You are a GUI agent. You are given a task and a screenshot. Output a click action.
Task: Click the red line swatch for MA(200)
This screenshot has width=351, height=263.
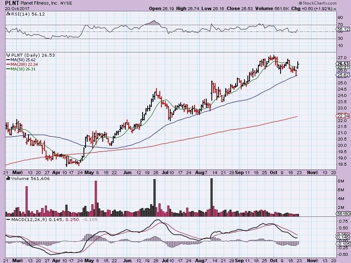tap(8, 65)
